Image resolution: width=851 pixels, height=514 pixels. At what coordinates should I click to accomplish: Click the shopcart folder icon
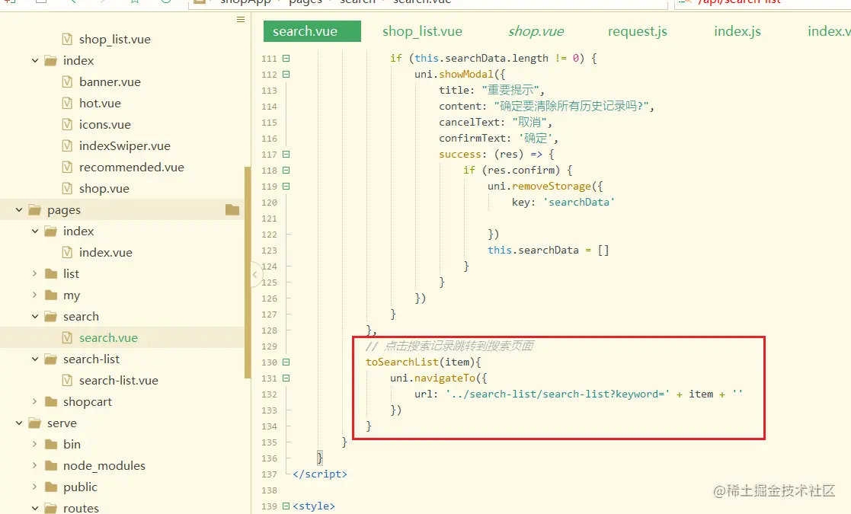(x=51, y=402)
